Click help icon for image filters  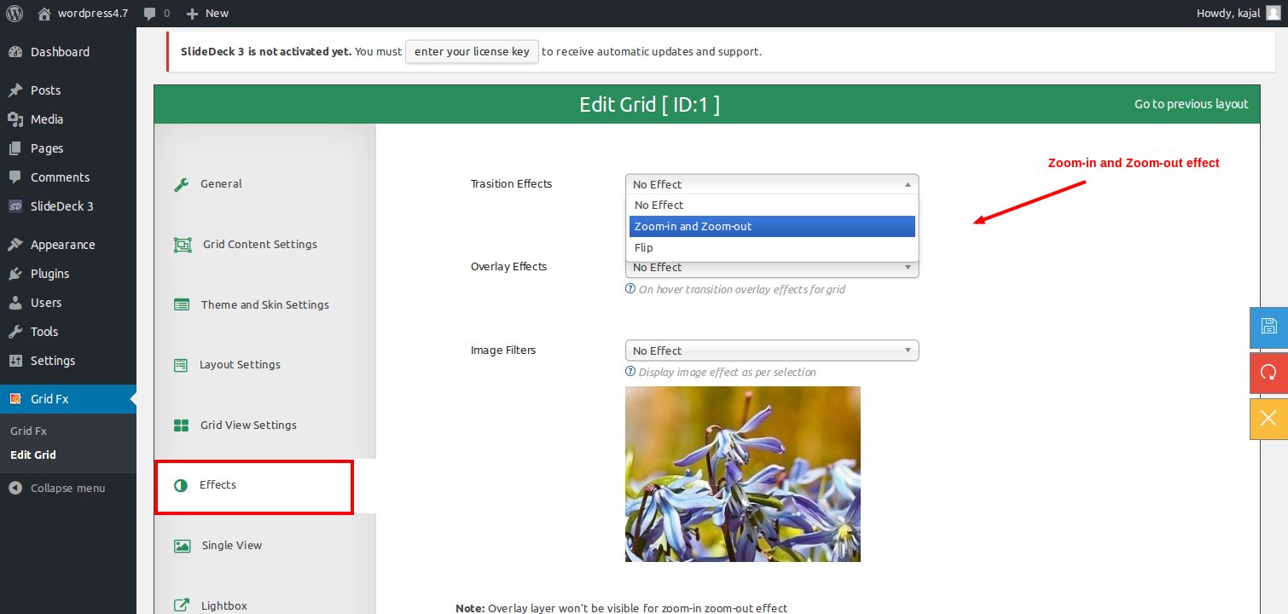point(630,372)
